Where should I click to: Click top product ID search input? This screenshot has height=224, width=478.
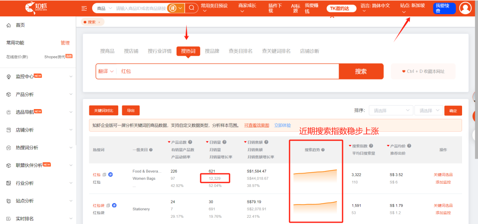point(141,8)
